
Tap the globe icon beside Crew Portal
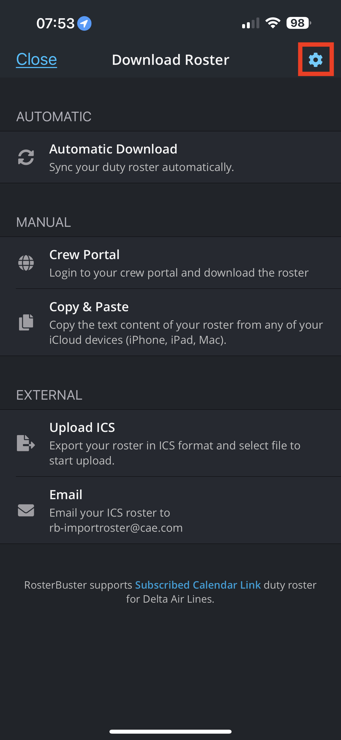pos(26,263)
